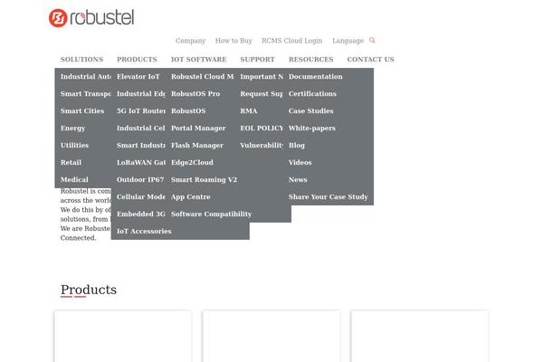The image size is (543, 362).
Task: Open LoRaWAN Gateways entry
Action: click(141, 163)
